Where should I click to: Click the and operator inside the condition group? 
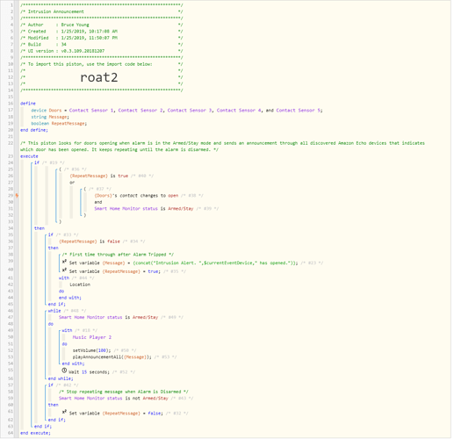pyautogui.click(x=98, y=202)
